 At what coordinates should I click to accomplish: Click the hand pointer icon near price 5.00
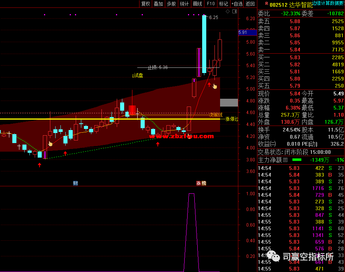pyautogui.click(x=215, y=86)
